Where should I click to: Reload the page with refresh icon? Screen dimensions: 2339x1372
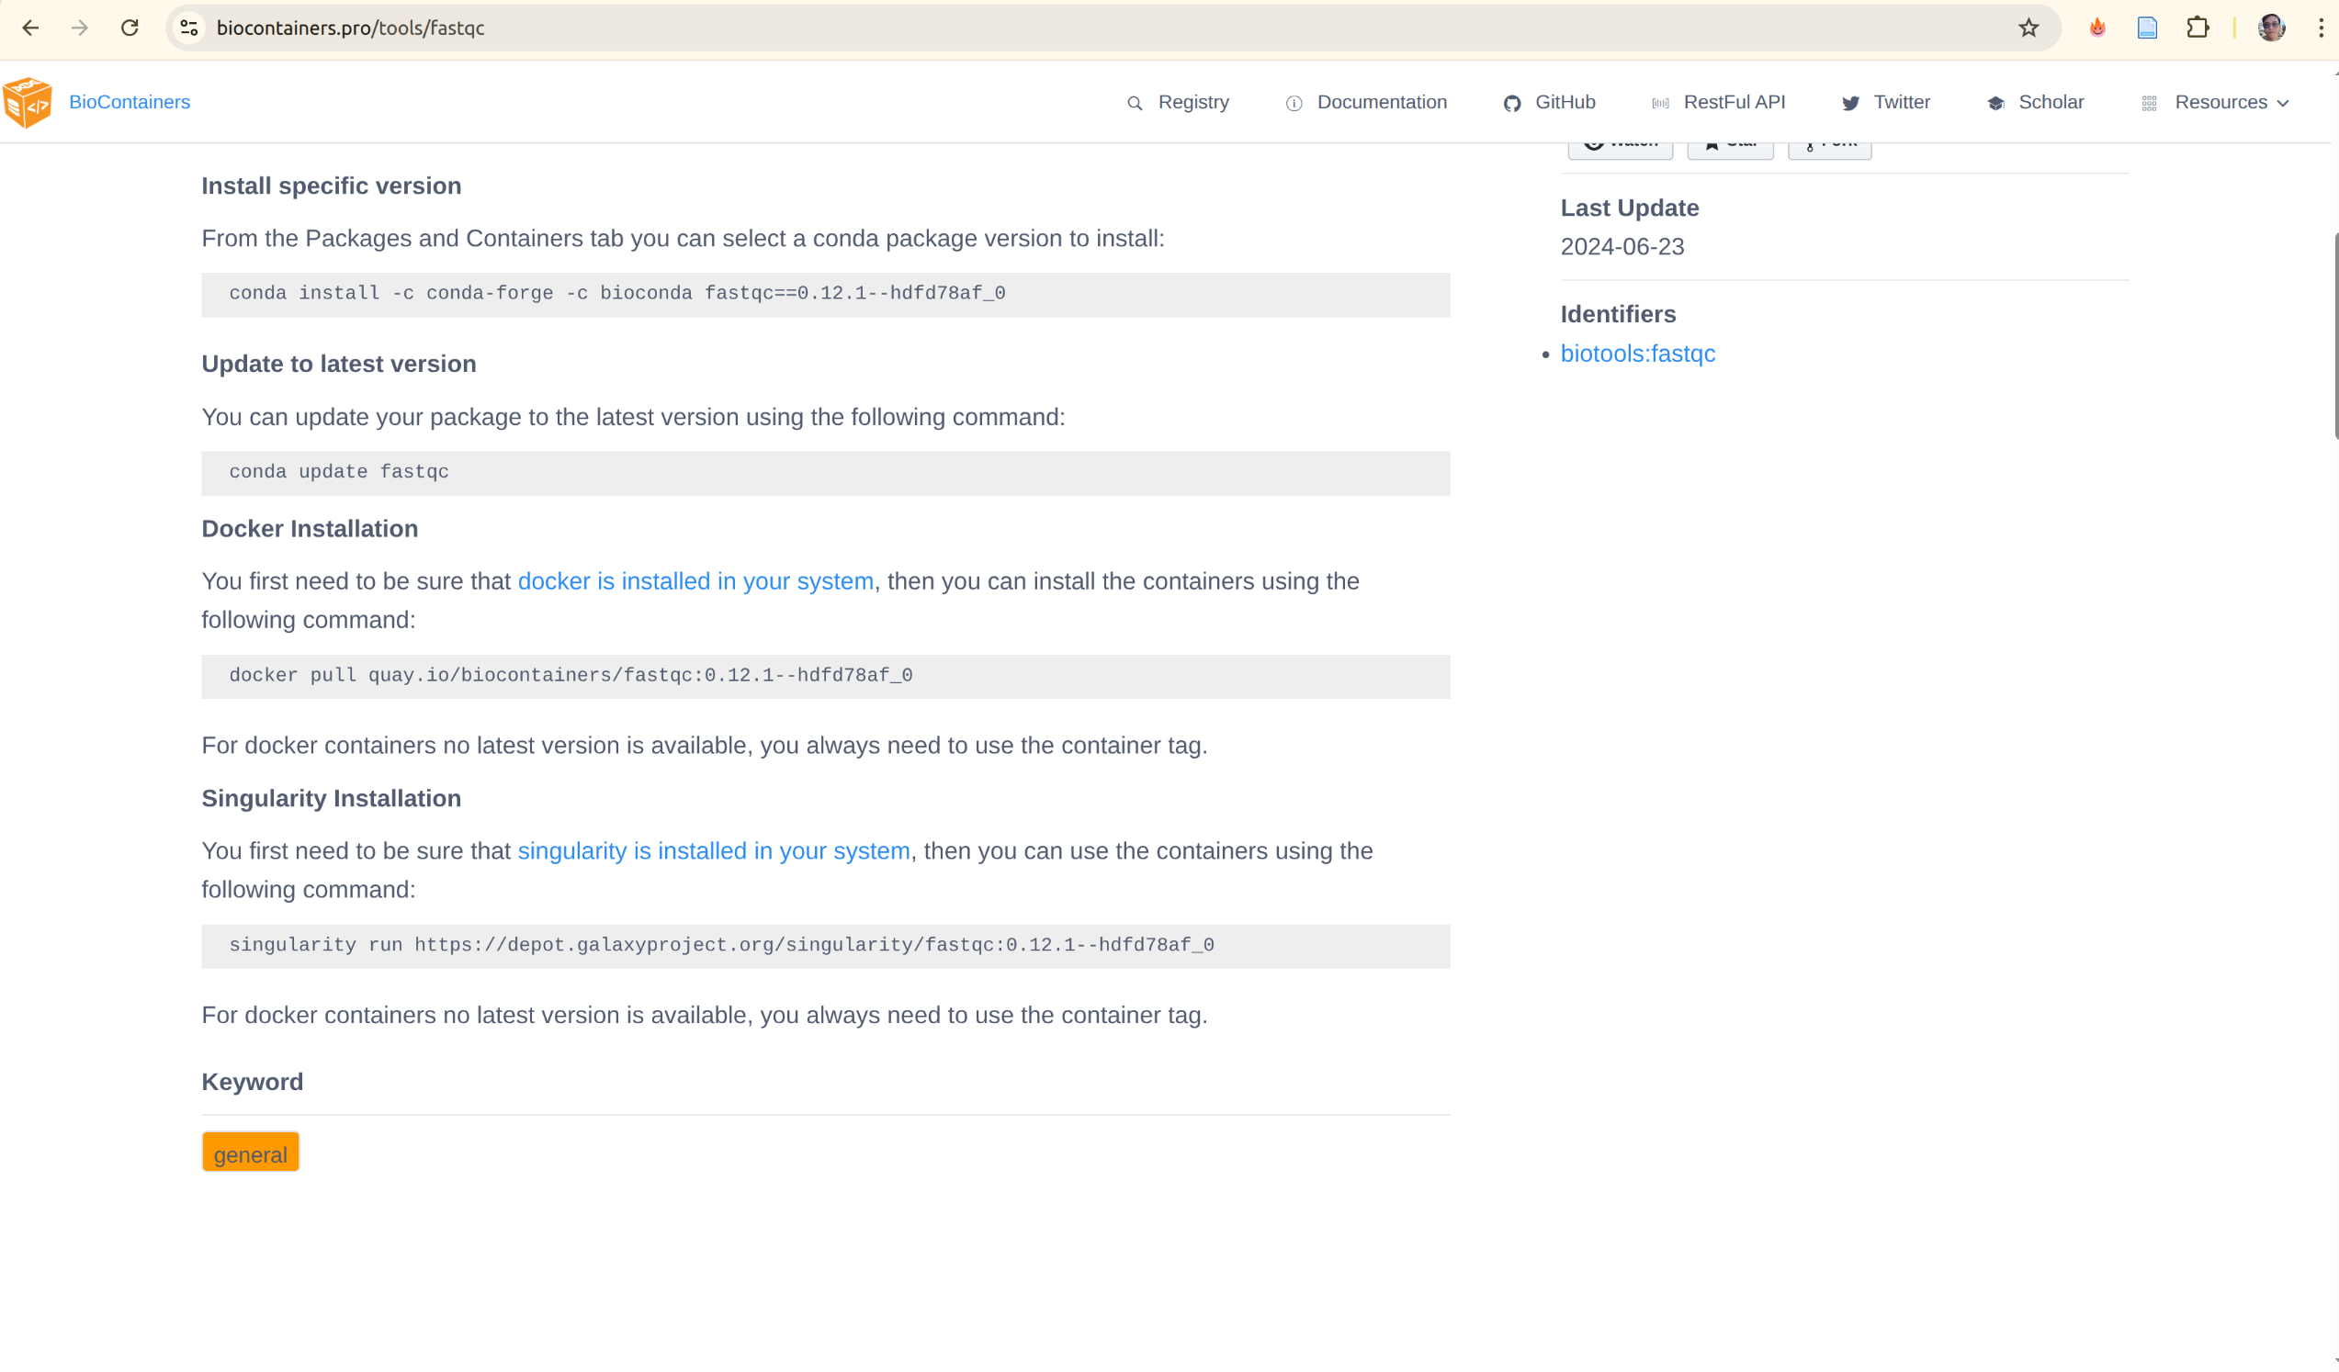pos(130,28)
